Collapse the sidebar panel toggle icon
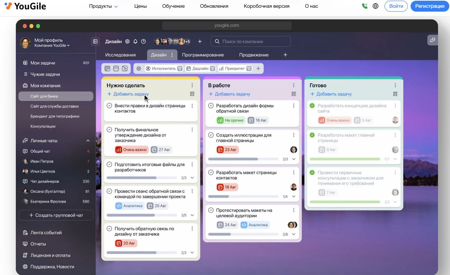The width and height of the screenshot is (450, 275). pyautogui.click(x=95, y=42)
